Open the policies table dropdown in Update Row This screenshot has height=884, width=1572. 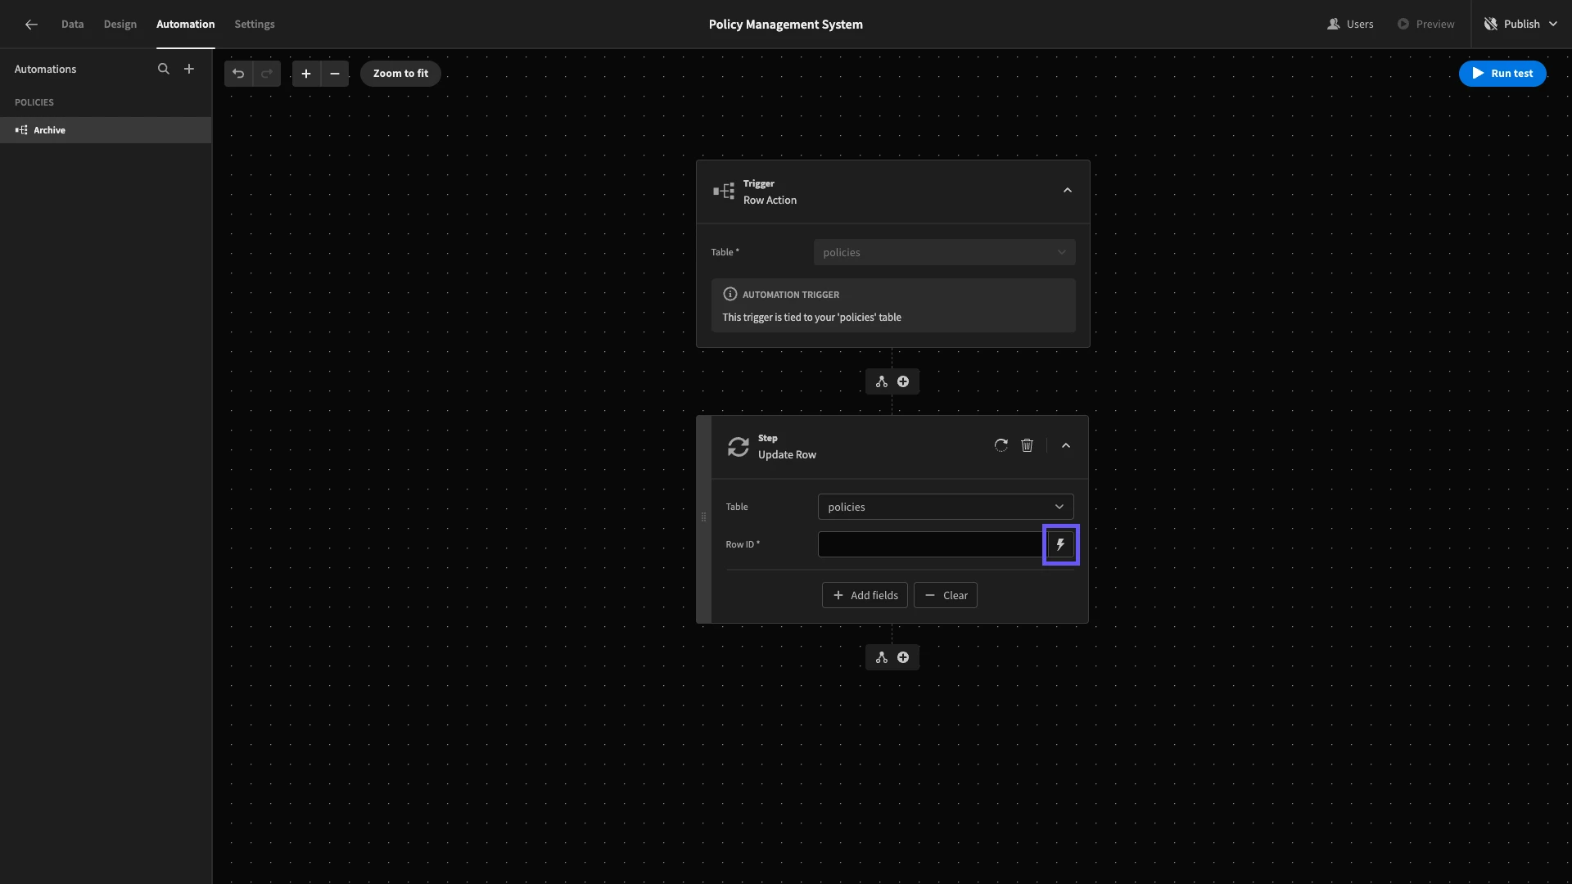945,507
